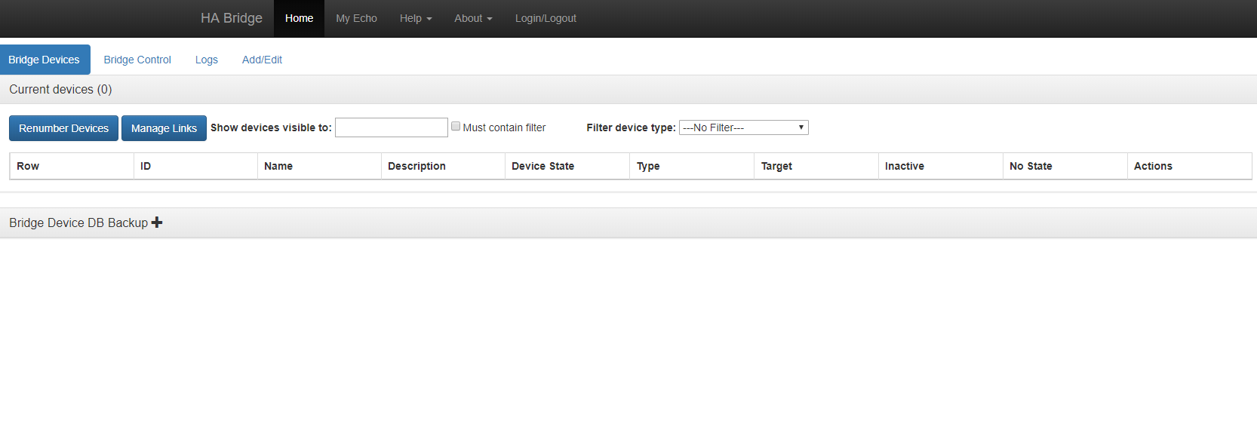Click the HA Bridge brand link

(232, 18)
